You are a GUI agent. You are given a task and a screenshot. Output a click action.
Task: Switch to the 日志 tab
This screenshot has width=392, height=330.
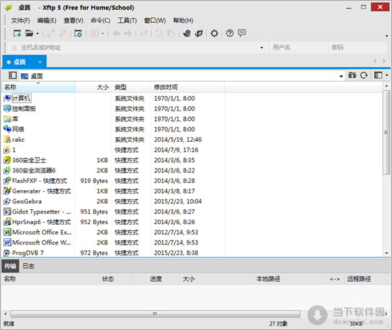point(29,266)
